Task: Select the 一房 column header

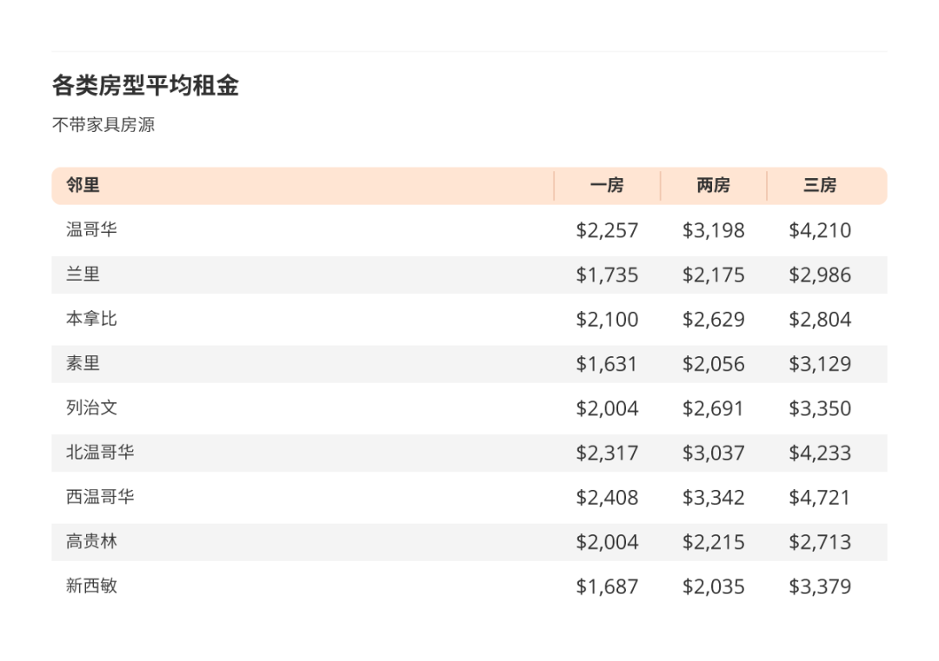Action: coord(607,185)
